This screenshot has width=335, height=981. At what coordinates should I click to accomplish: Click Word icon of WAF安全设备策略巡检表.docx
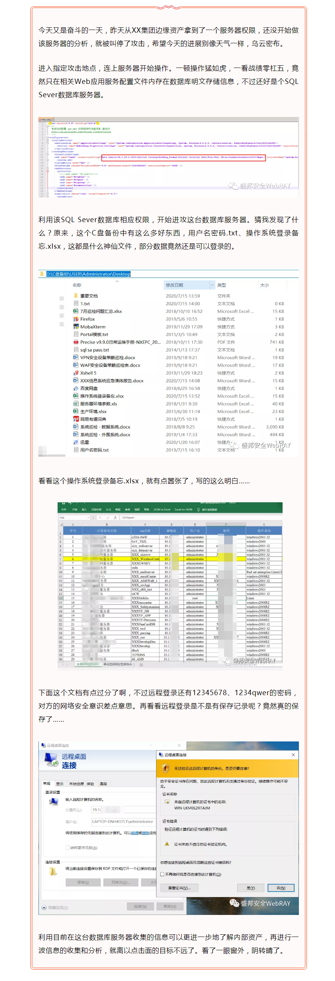(76, 365)
